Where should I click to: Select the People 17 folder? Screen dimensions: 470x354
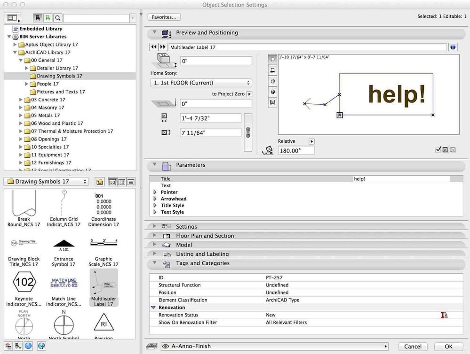[48, 84]
